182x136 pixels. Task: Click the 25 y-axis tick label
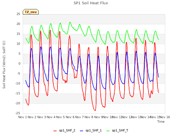[18, 14]
